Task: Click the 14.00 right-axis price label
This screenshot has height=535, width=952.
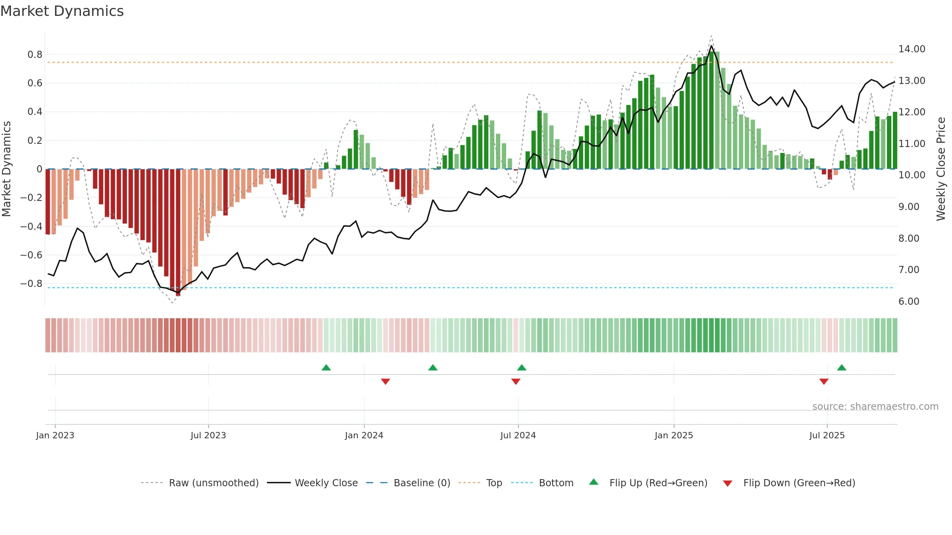Action: point(912,49)
